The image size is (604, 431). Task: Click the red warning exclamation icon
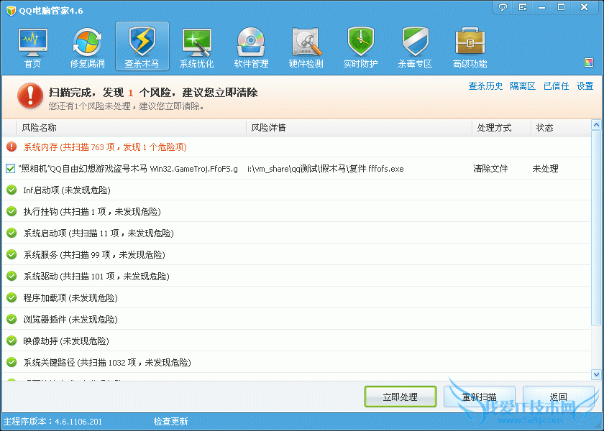pyautogui.click(x=30, y=96)
